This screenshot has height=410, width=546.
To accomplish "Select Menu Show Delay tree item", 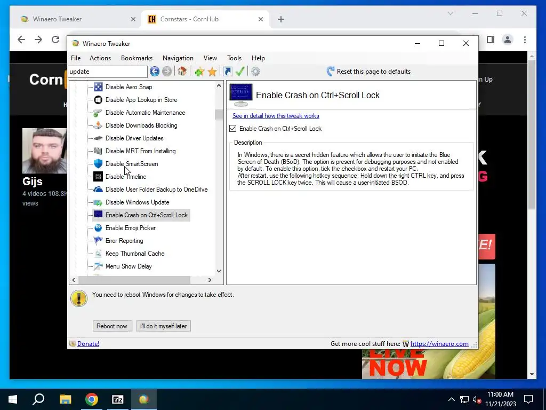I will (x=129, y=266).
